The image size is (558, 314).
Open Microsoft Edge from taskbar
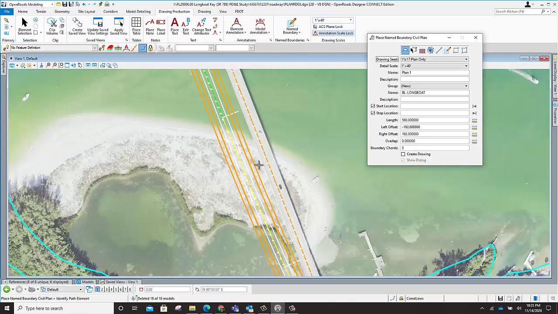[207, 308]
